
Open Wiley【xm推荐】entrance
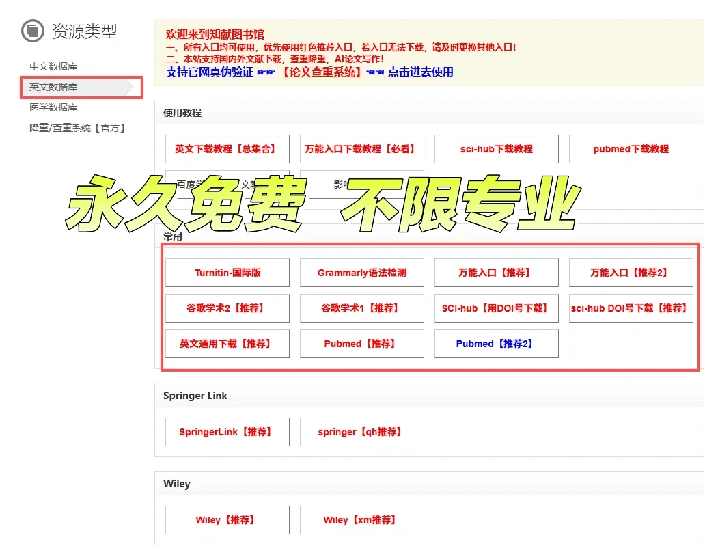[361, 519]
